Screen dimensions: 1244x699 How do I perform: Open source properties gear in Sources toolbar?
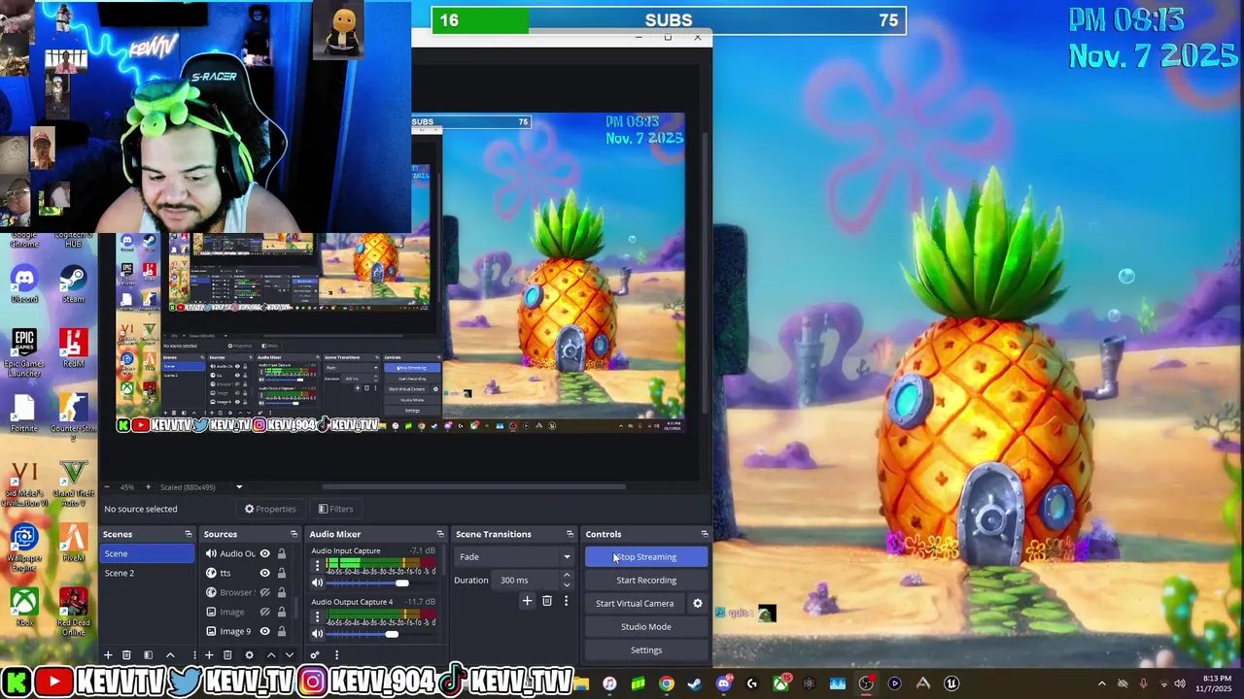coord(249,655)
